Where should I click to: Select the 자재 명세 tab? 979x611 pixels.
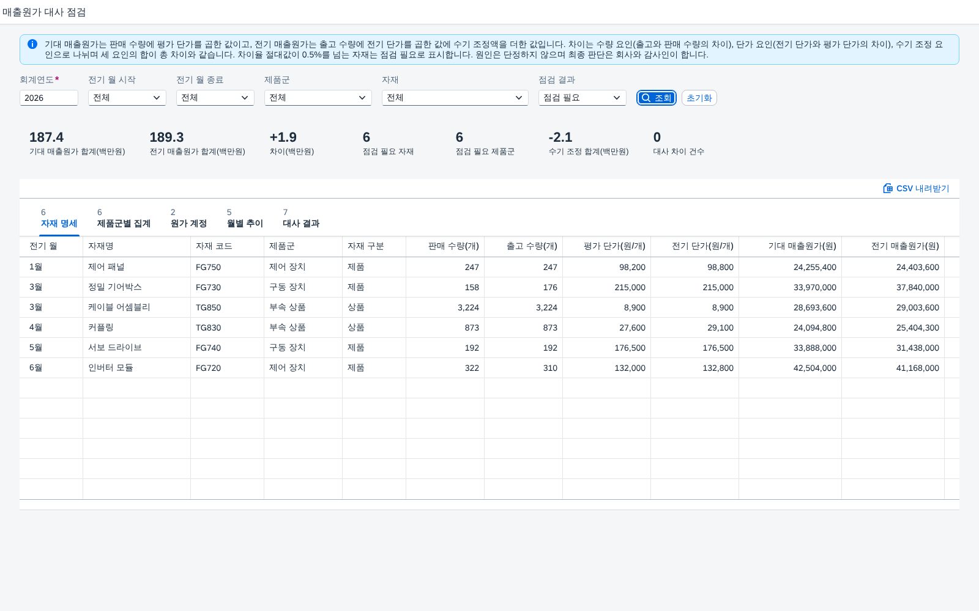pos(59,219)
